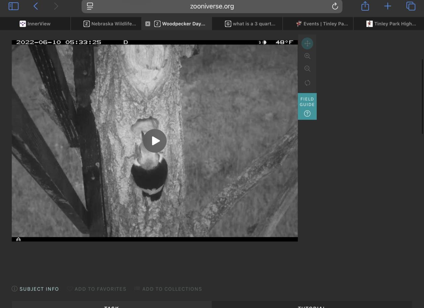This screenshot has width=424, height=308.
Task: Open the 'what is a 3 quart' tab
Action: pos(247,24)
